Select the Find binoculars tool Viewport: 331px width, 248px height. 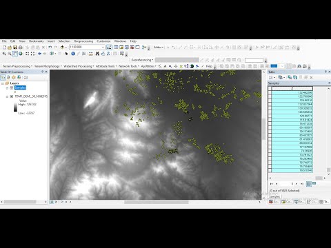point(97,54)
